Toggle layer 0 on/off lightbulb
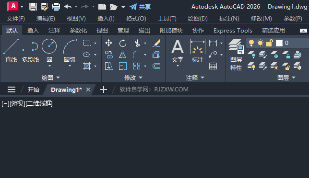 click(251, 43)
